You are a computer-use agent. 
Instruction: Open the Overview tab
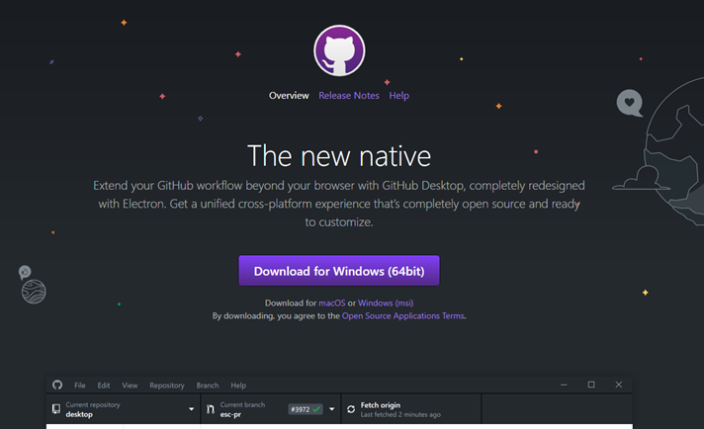point(289,96)
